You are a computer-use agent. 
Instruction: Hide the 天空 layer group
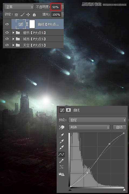click(x=7, y=45)
